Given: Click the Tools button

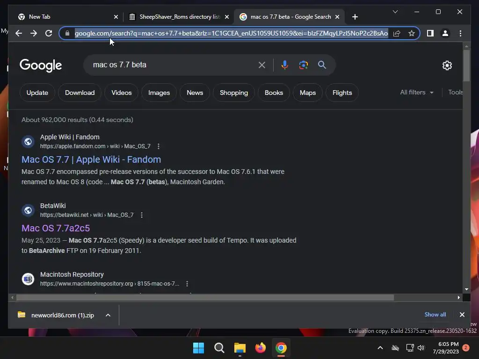Looking at the screenshot, I should (x=455, y=92).
